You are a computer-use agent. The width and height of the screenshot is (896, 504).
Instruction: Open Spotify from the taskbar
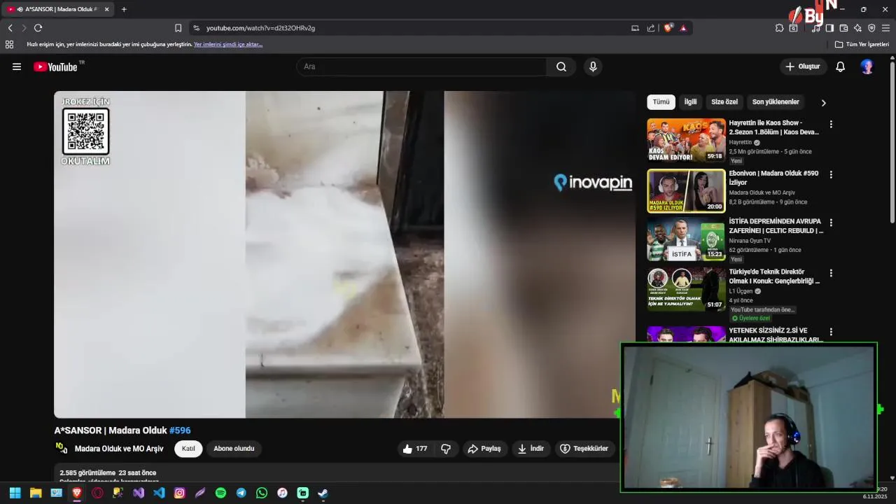220,493
